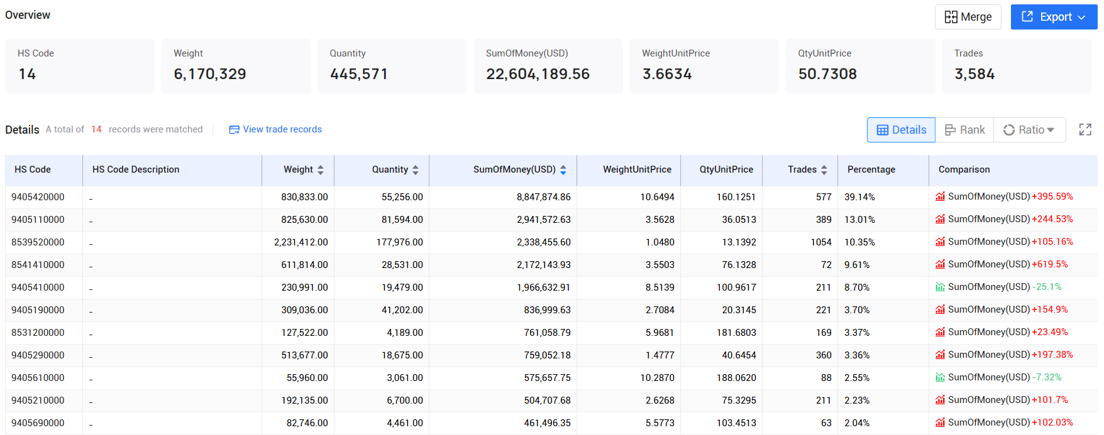Screen dimensions: 1104x435
Task: Click comparison chart icon for 9405290000
Action: tap(941, 355)
